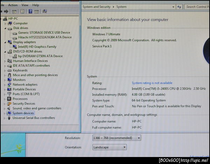Click the '4.00 GB (3.89 GB usable)' value

148,94
